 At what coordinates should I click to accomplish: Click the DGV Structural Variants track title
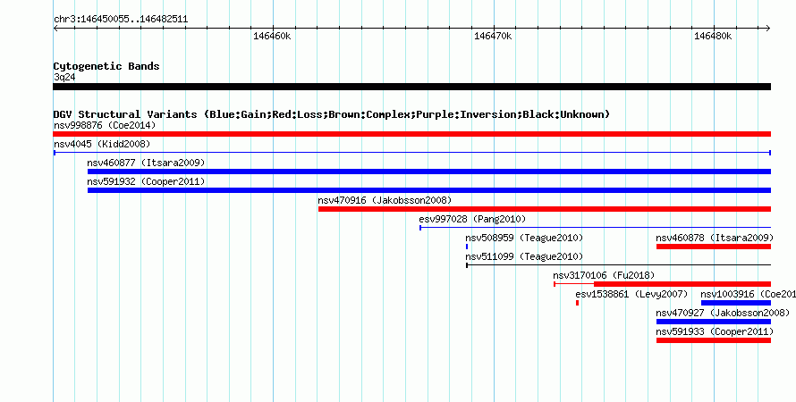(332, 114)
